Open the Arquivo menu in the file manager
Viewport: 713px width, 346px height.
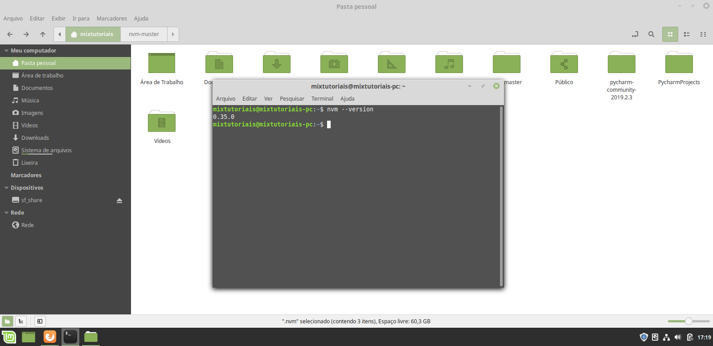tap(13, 19)
